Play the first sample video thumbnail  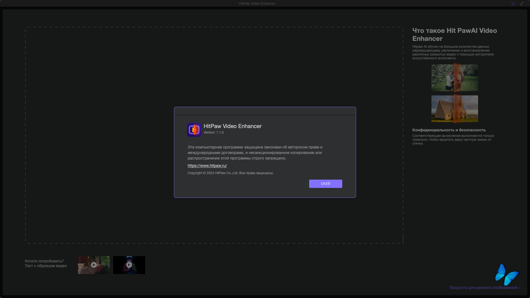[94, 265]
